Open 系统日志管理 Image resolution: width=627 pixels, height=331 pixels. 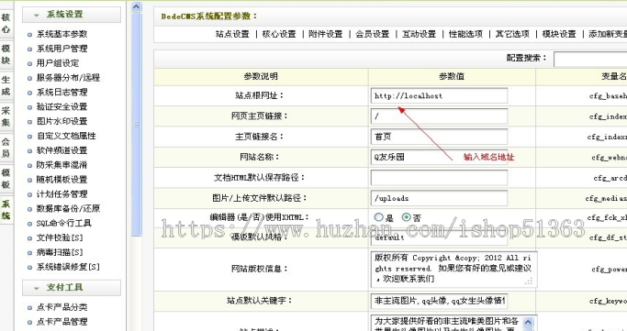coord(62,93)
